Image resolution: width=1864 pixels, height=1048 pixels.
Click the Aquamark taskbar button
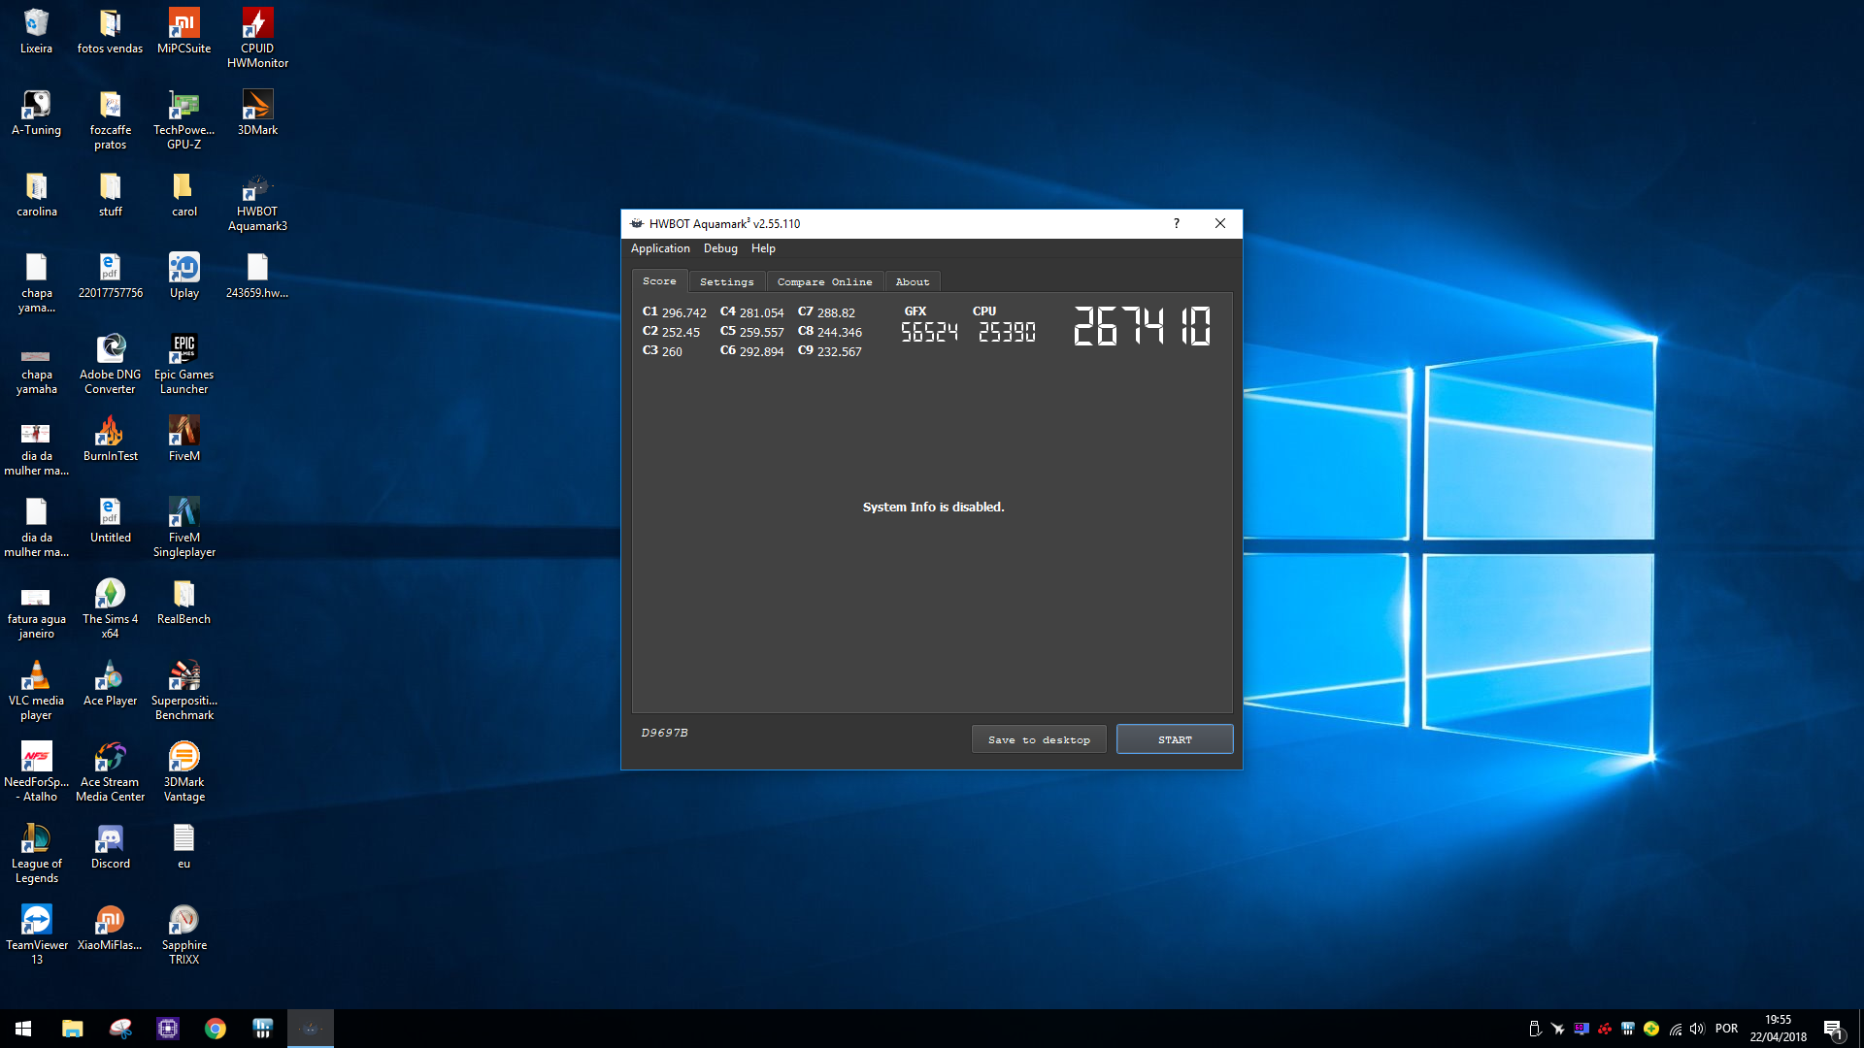[310, 1029]
